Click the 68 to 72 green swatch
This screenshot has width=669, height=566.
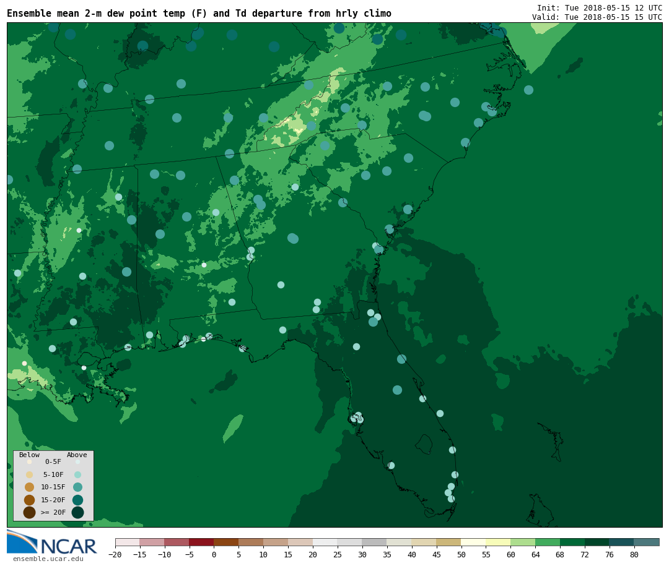[x=573, y=542]
